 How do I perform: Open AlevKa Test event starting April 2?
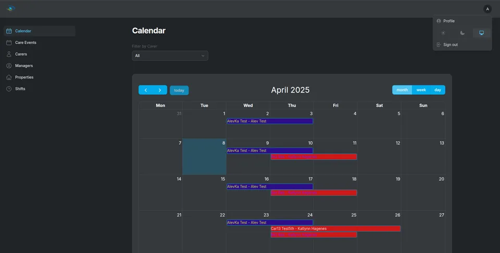[270, 121]
